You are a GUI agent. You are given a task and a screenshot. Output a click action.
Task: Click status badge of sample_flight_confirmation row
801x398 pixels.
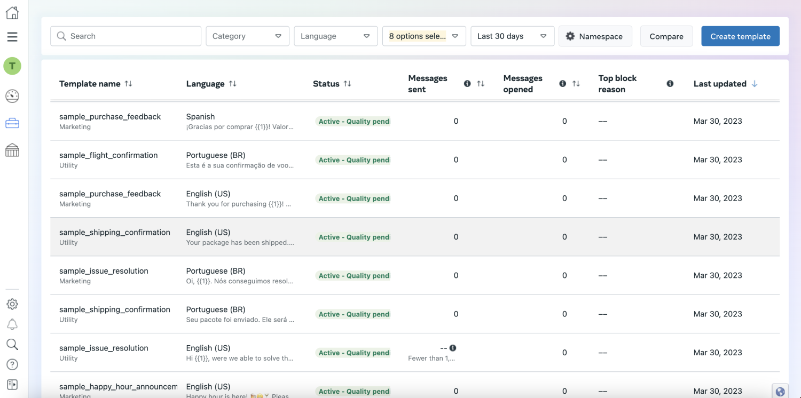click(x=353, y=160)
